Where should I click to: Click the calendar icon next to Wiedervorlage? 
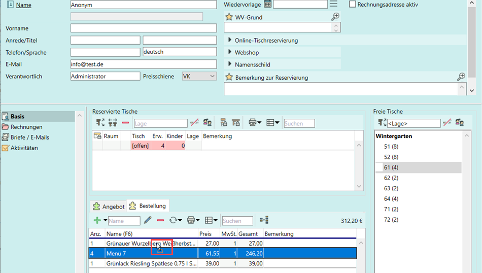point(267,5)
